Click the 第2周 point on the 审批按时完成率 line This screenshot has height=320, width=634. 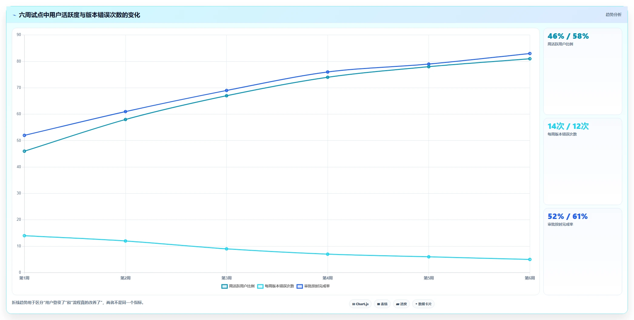click(x=125, y=112)
